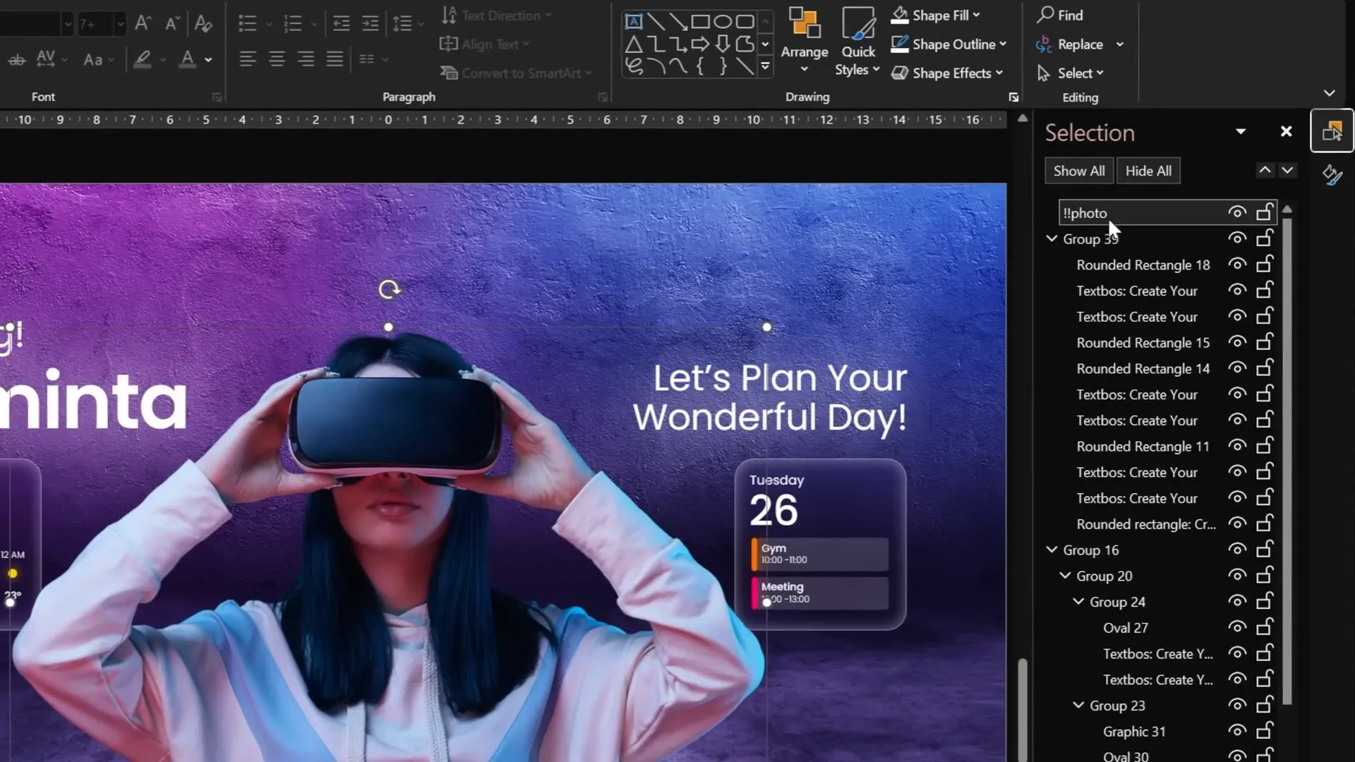Toggle visibility of Oval 27
This screenshot has width=1355, height=762.
[x=1236, y=627]
